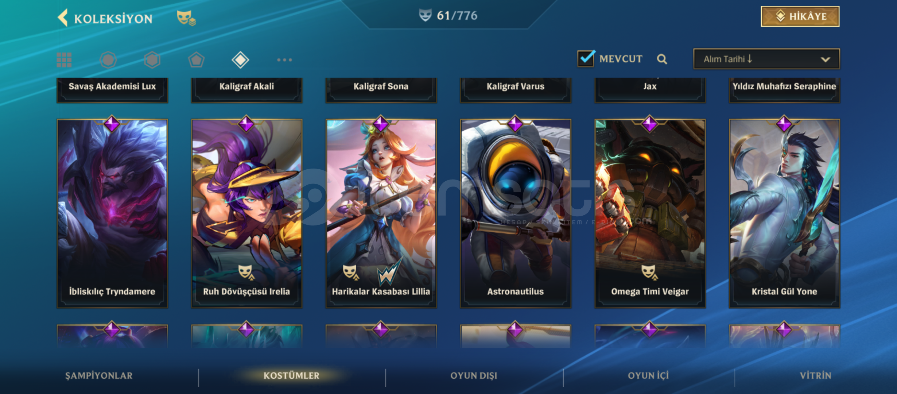Expand sort options with the chevron arrow
This screenshot has height=394, width=897.
point(826,59)
